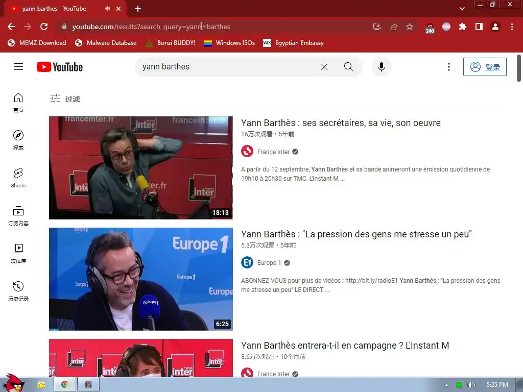Open Egyptian Embassy bookmark

(294, 43)
